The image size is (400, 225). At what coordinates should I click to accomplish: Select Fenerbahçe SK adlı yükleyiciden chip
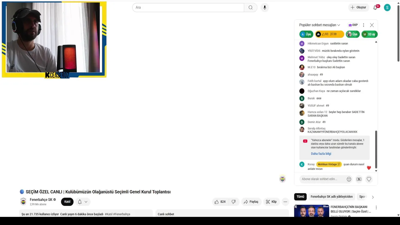coord(332,197)
